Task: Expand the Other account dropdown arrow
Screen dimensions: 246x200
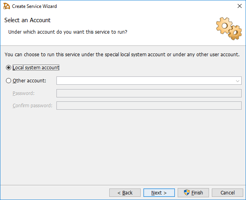Action: 238,81
